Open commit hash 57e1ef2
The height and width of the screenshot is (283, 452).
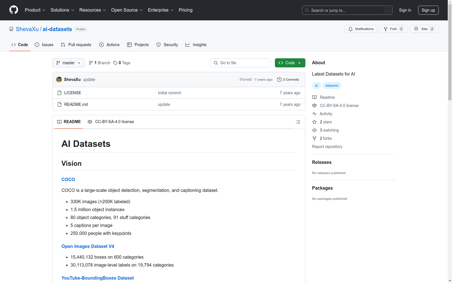click(x=246, y=80)
